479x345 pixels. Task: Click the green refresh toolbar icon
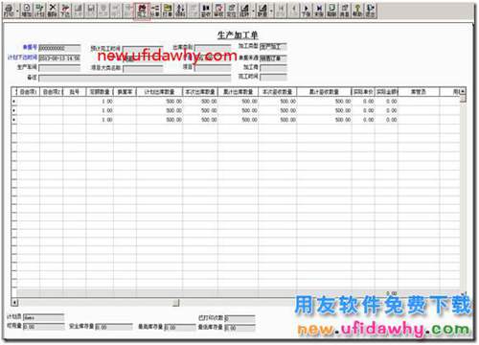[x=331, y=11]
